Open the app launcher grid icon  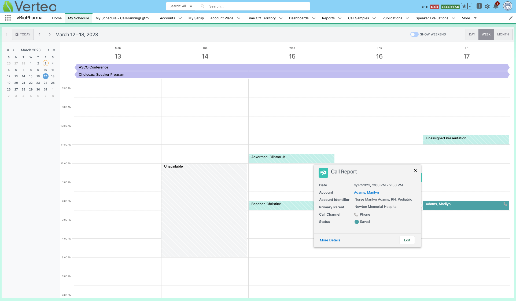coord(8,18)
